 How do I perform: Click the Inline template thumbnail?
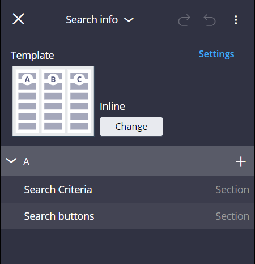click(x=53, y=101)
